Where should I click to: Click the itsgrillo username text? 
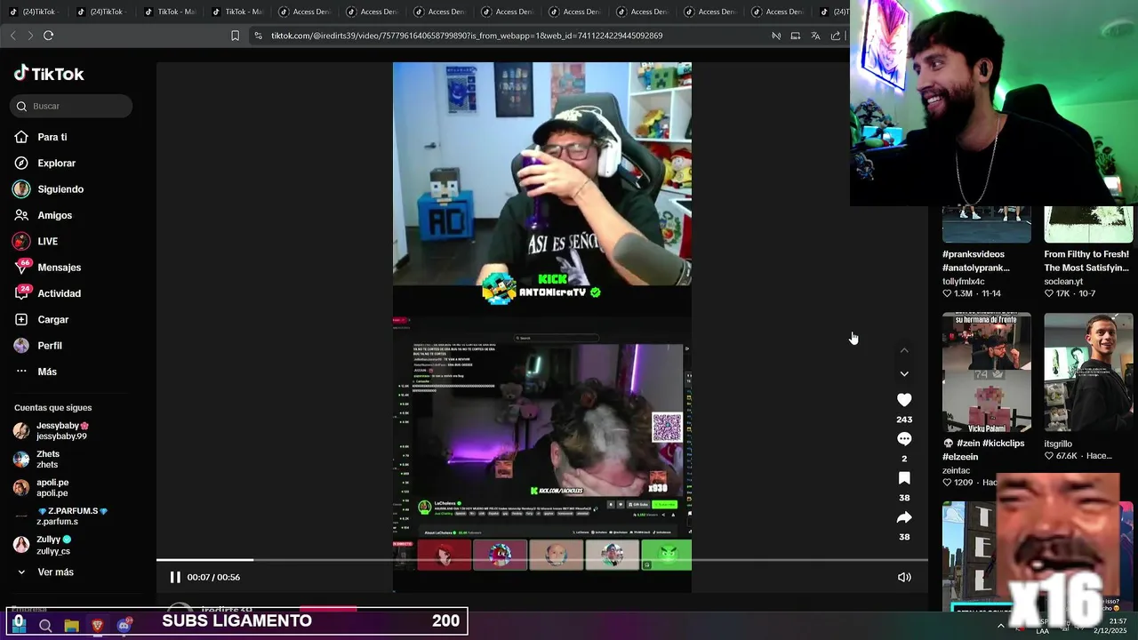(1058, 444)
